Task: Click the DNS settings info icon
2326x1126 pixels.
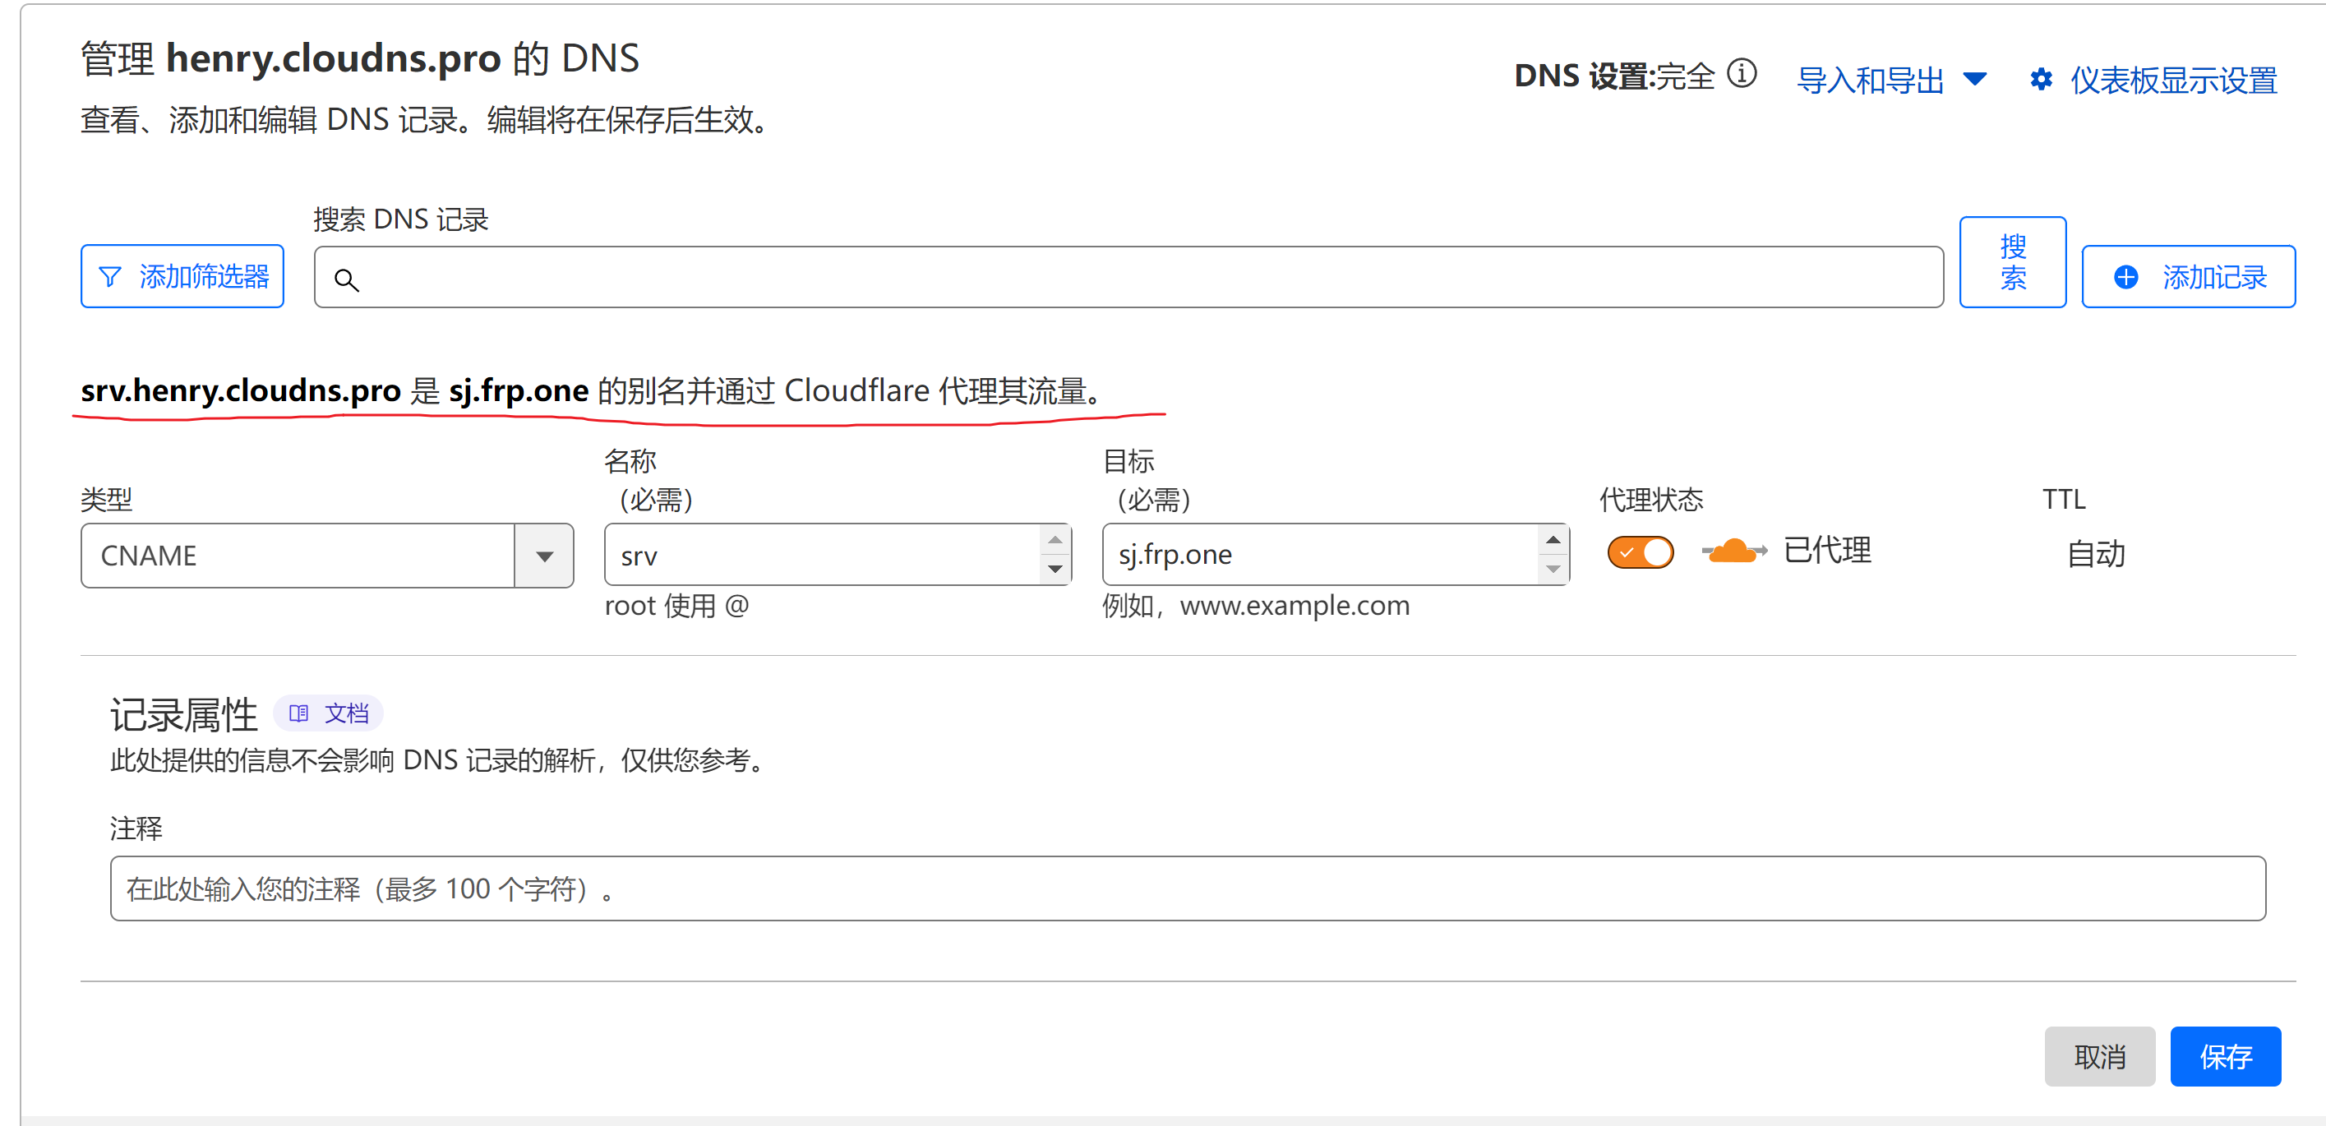Action: (x=1741, y=74)
